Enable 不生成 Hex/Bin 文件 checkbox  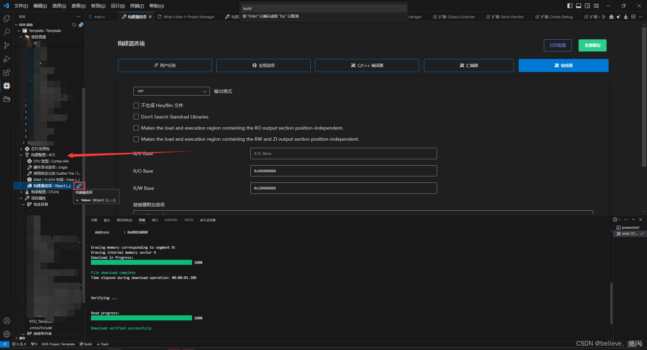point(136,105)
